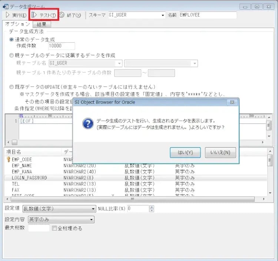Click the テスト (Test) toolbar icon
This screenshot has width=278, height=261.
34,15
